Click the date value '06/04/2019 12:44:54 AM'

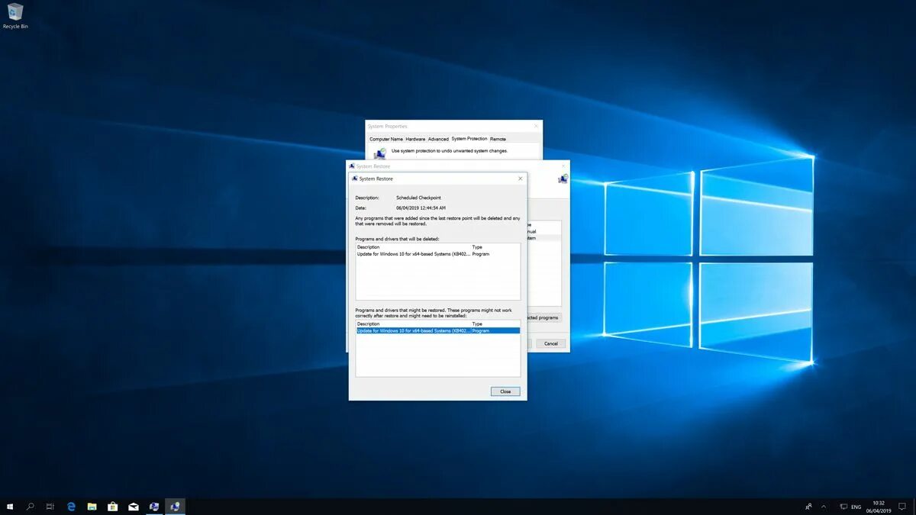click(421, 208)
